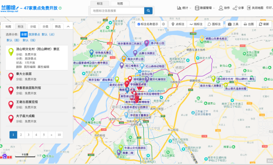Click 删除 for 汤山明文化村 entry
273x165 pixels.
(19, 67)
